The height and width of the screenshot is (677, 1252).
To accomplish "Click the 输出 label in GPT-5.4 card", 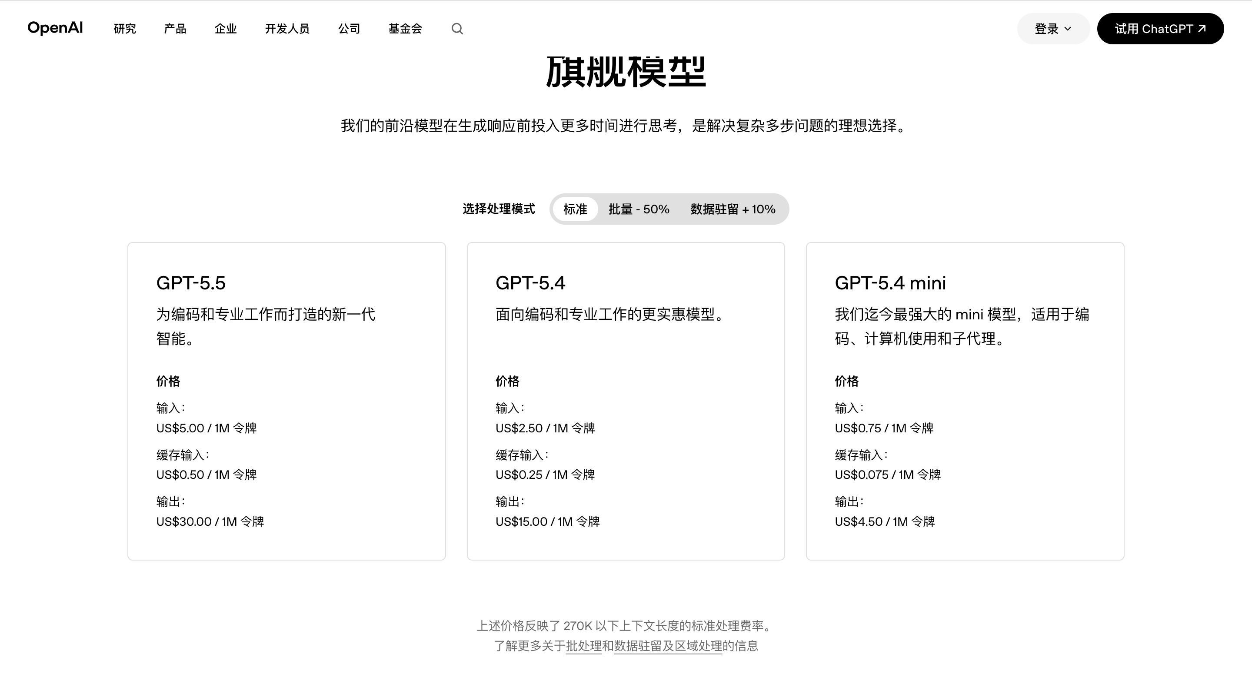I will click(x=510, y=501).
